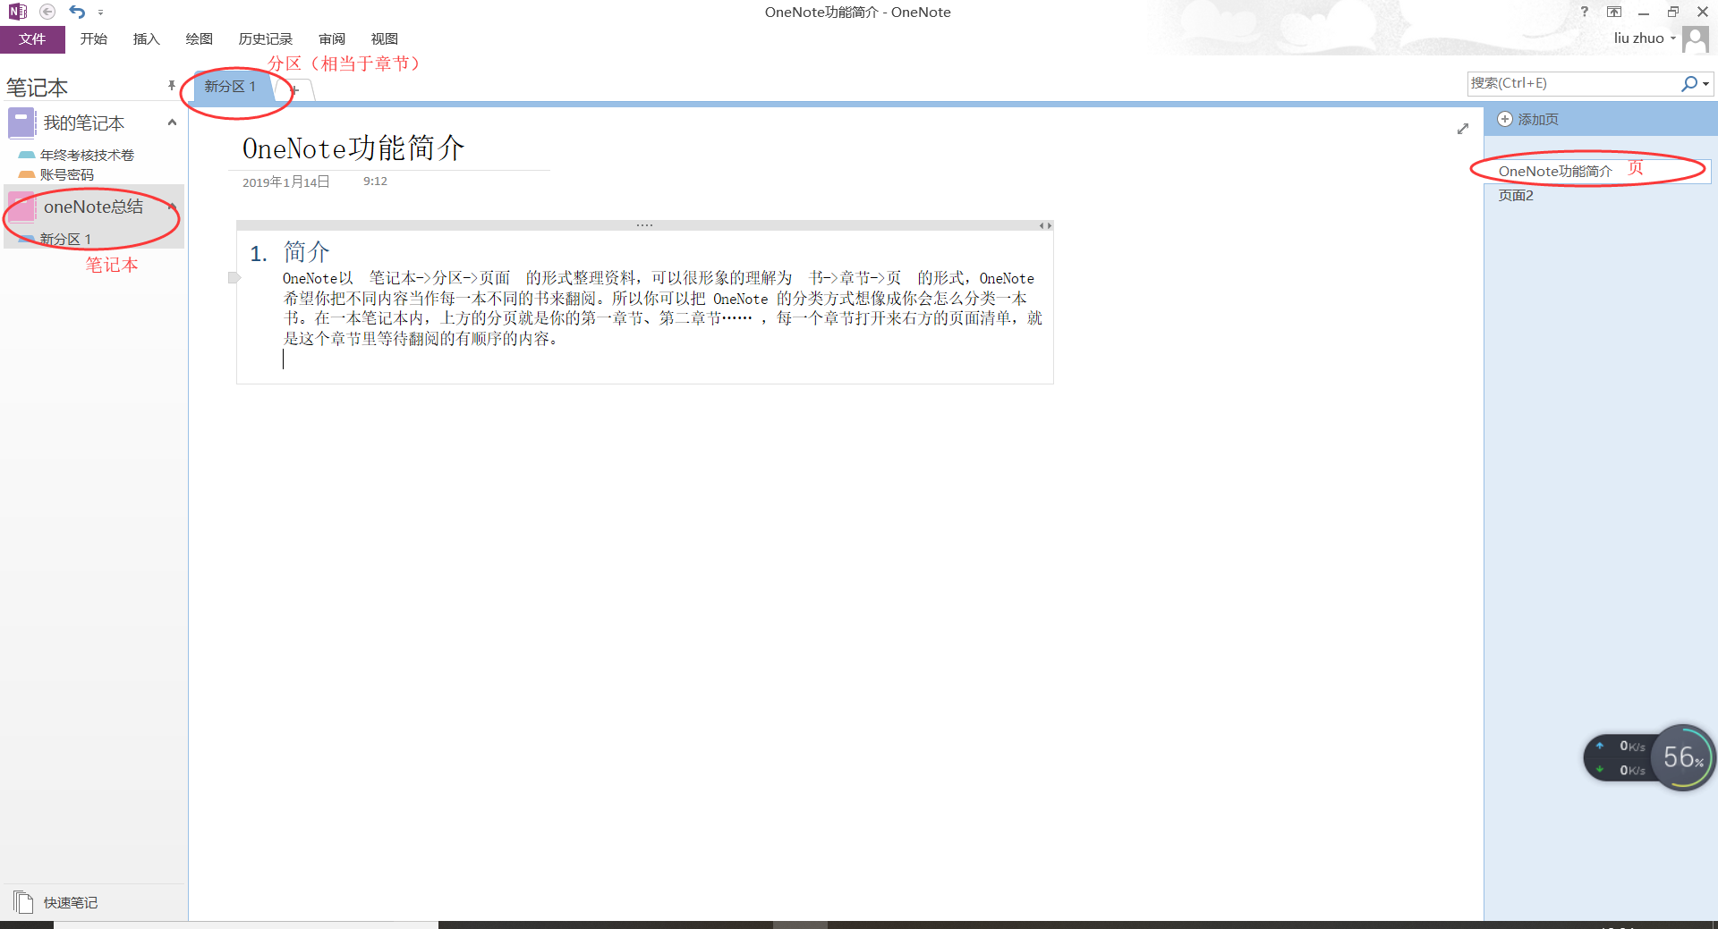Image resolution: width=1718 pixels, height=929 pixels.
Task: Open the 文件 menu
Action: (32, 38)
